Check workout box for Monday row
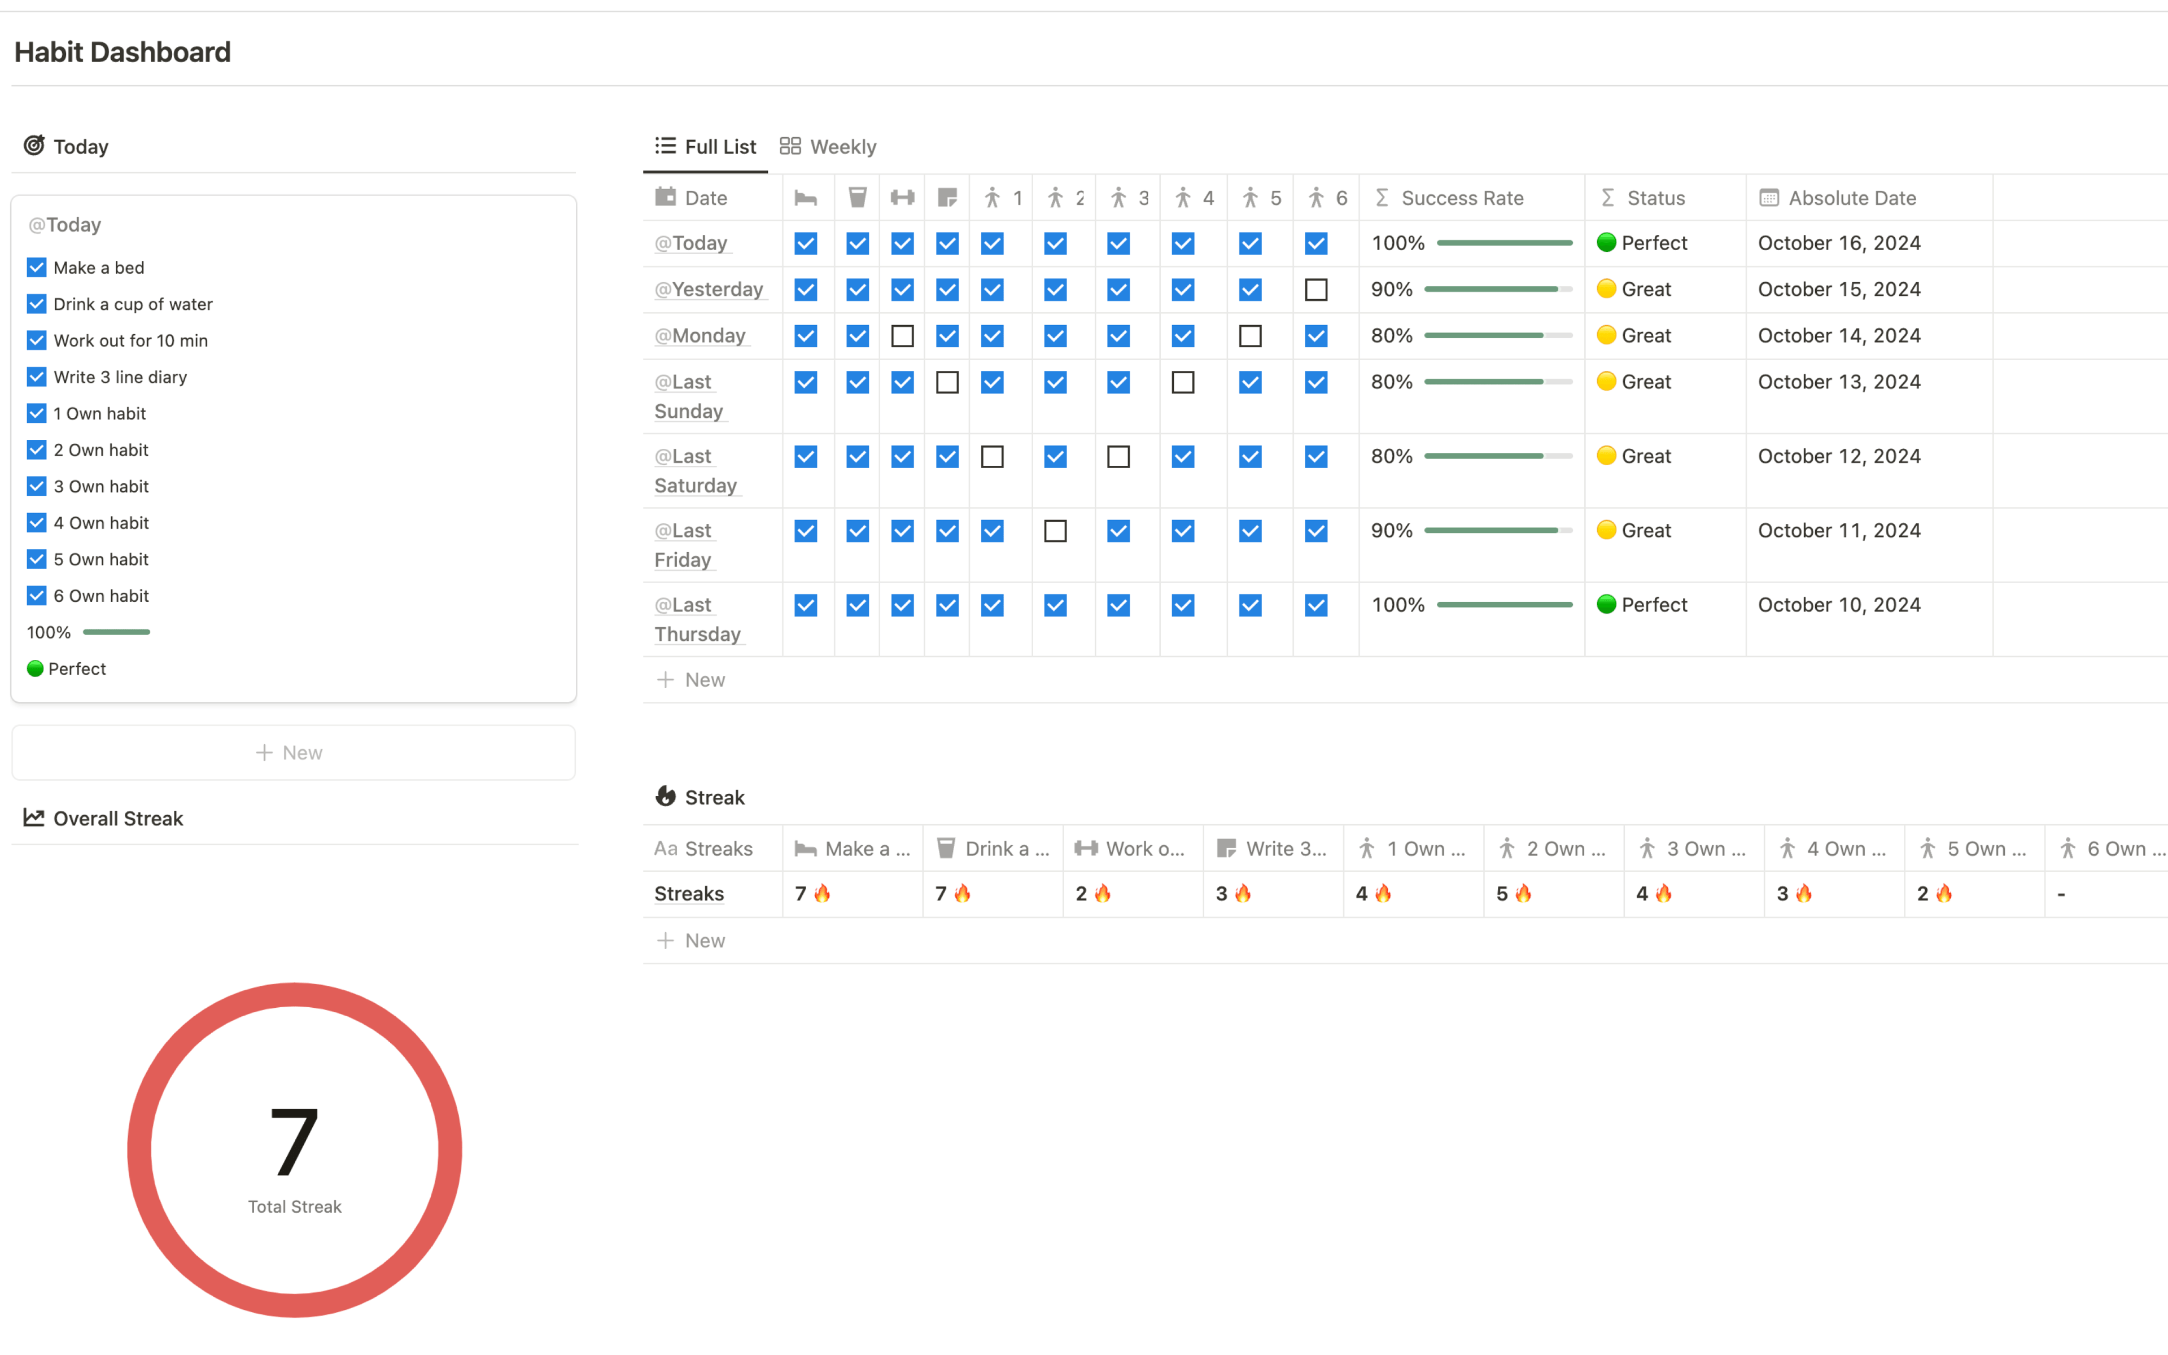The image size is (2168, 1355). point(902,336)
